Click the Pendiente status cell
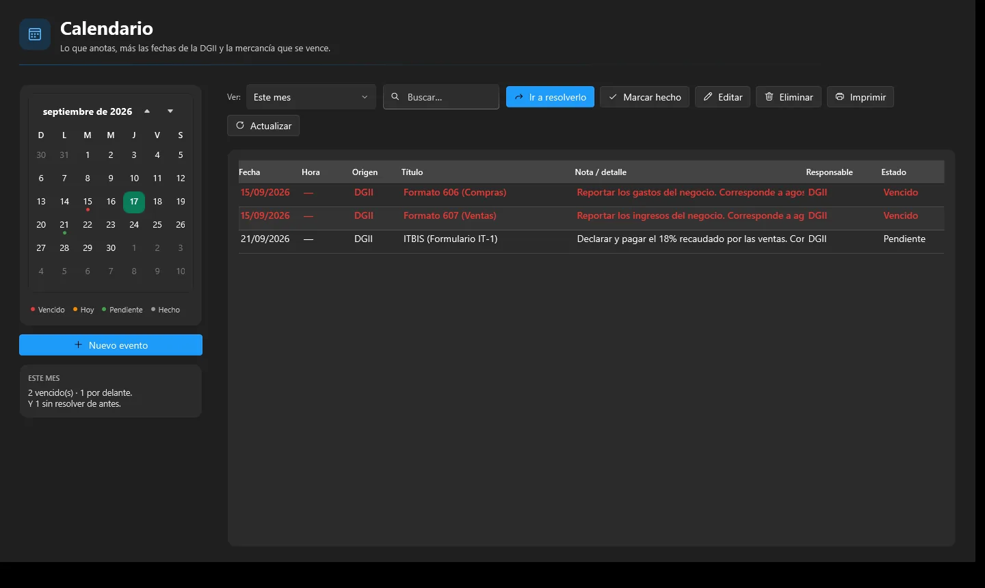 [904, 239]
